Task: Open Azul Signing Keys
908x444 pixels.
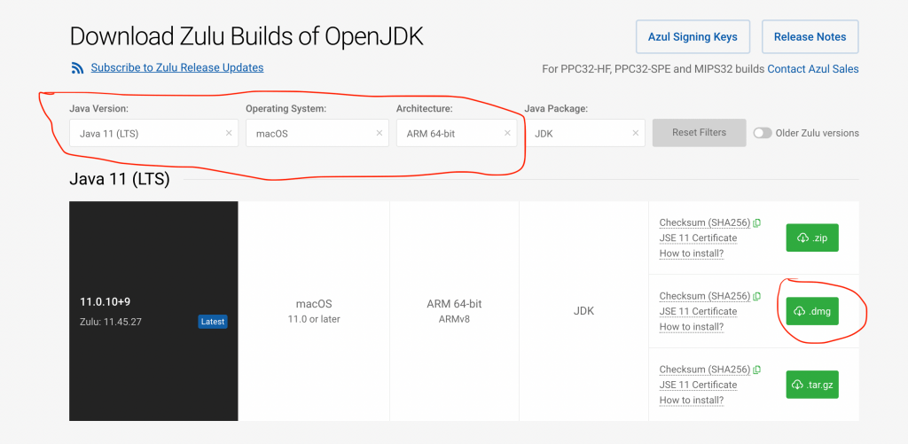Action: pos(693,36)
